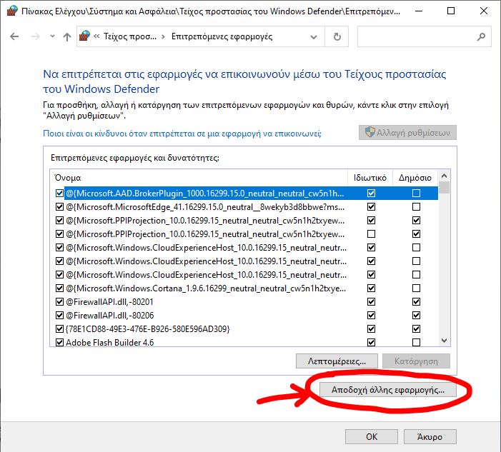Viewport: 501px width, 452px height.
Task: Sort list by 'Όνομα' column header
Action: pos(199,178)
